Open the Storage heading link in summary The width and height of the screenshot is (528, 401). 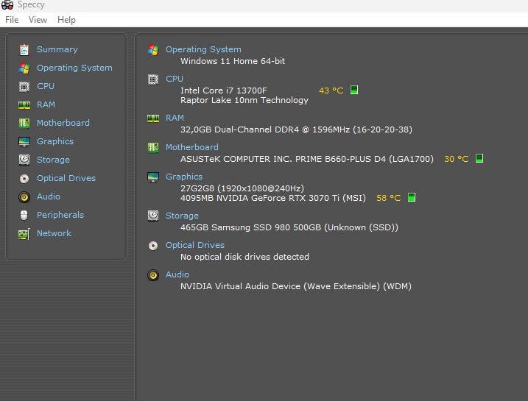click(182, 216)
